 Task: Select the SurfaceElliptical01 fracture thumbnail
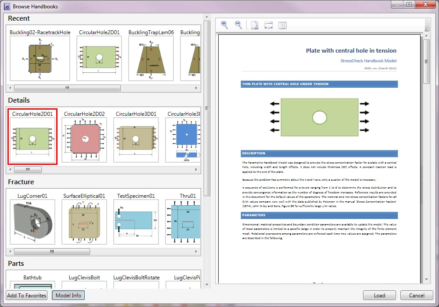coord(84,221)
